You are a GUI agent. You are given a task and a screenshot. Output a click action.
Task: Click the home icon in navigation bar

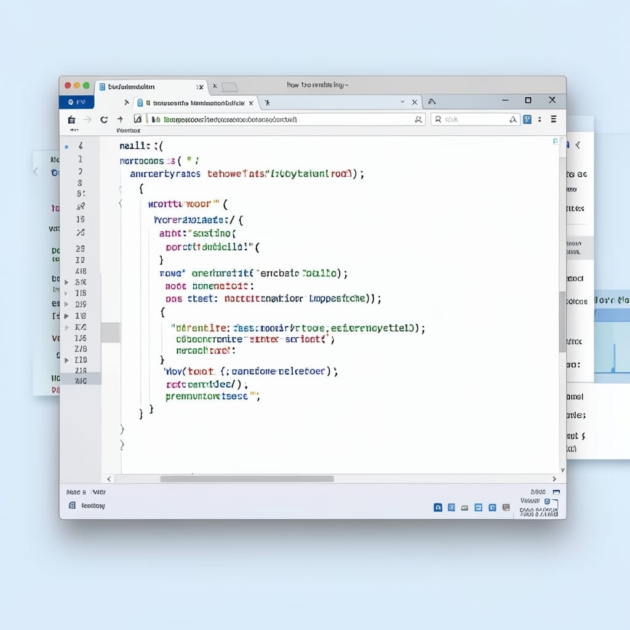(x=71, y=119)
